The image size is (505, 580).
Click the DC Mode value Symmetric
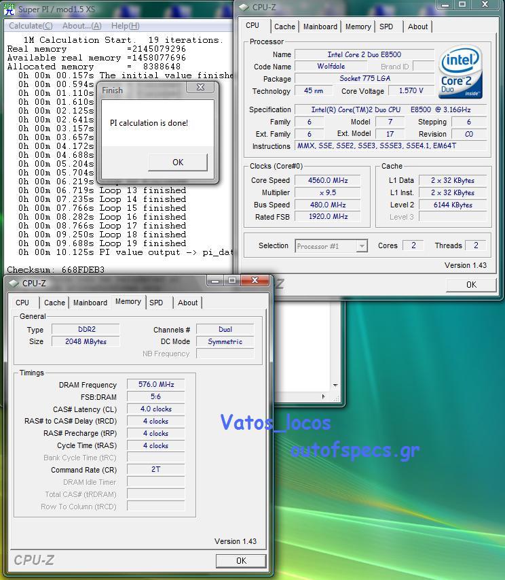225,341
